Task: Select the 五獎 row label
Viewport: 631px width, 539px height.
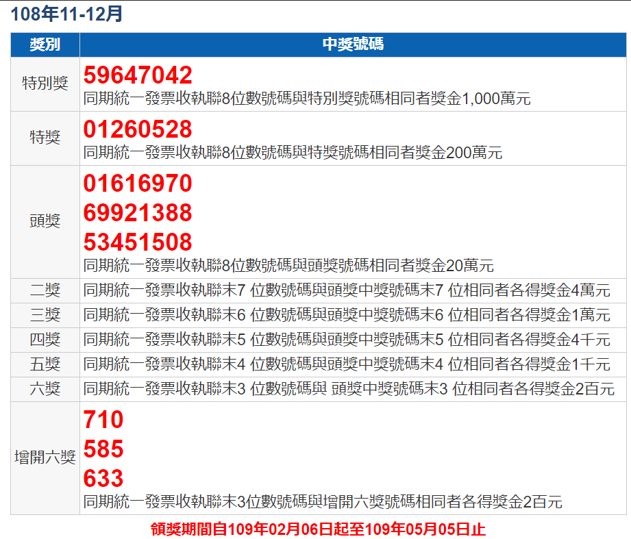Action: (x=45, y=364)
